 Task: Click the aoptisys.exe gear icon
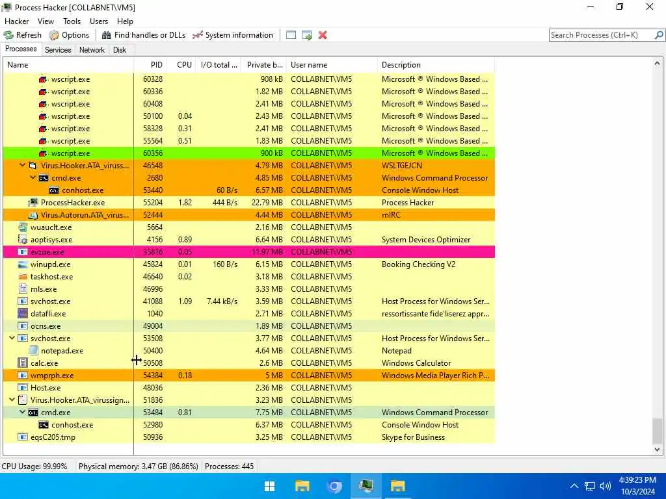23,239
